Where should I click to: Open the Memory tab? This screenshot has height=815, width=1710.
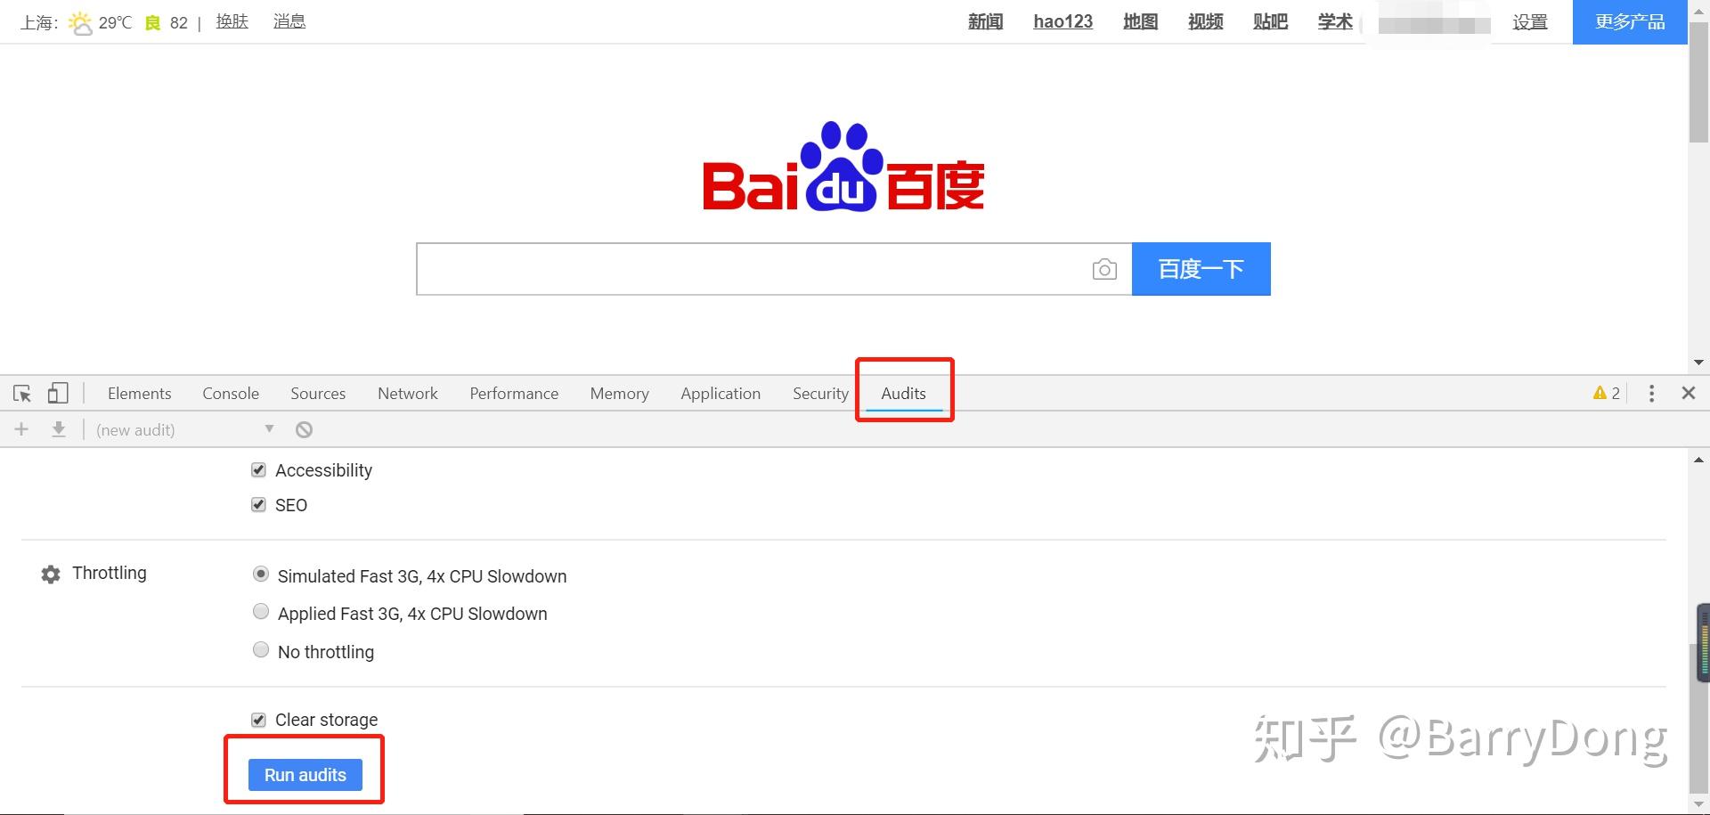(x=619, y=393)
